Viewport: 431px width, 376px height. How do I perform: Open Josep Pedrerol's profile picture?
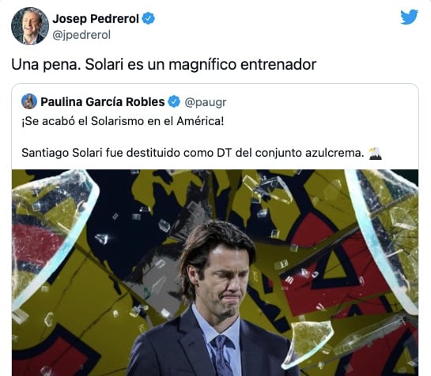click(x=30, y=26)
